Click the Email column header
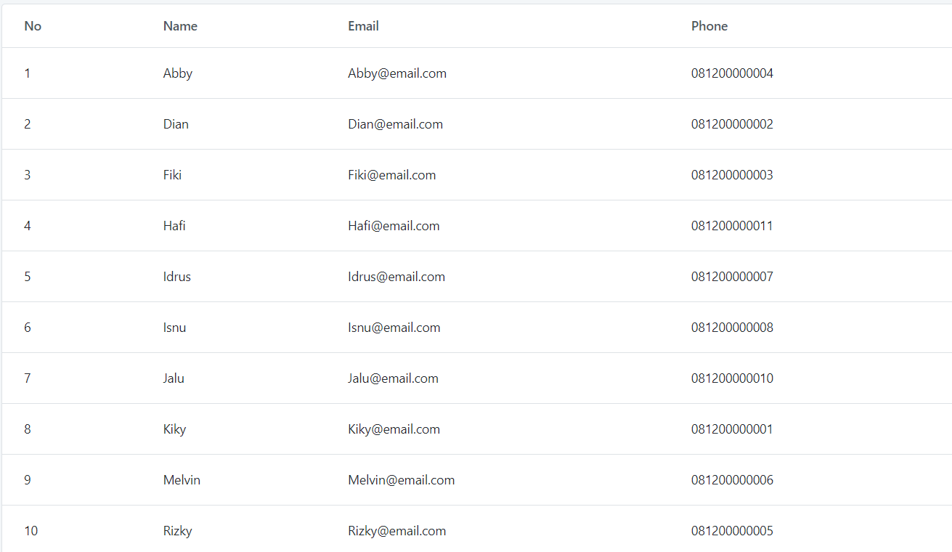The width and height of the screenshot is (952, 552). (363, 26)
